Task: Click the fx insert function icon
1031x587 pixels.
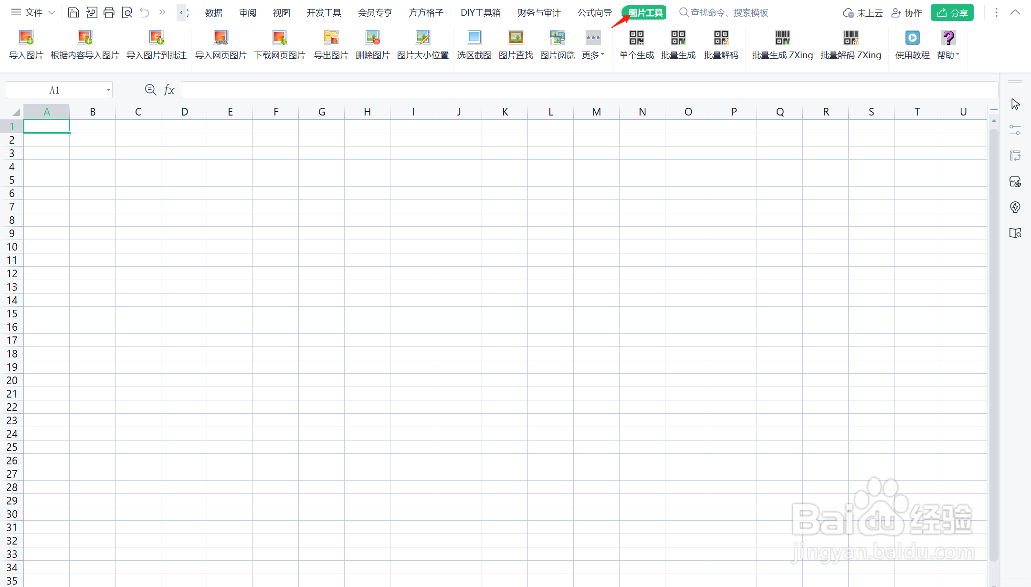Action: pyautogui.click(x=169, y=90)
